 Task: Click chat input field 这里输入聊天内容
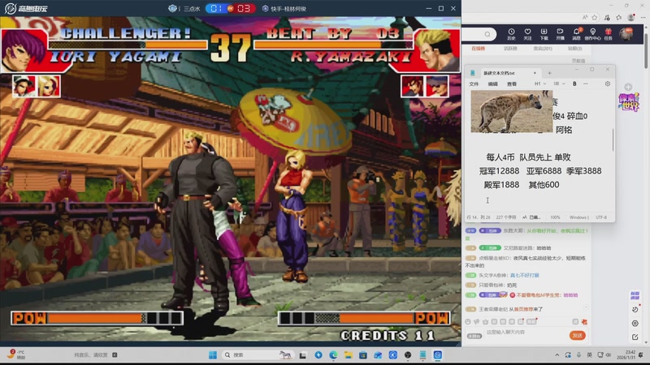tap(526, 334)
